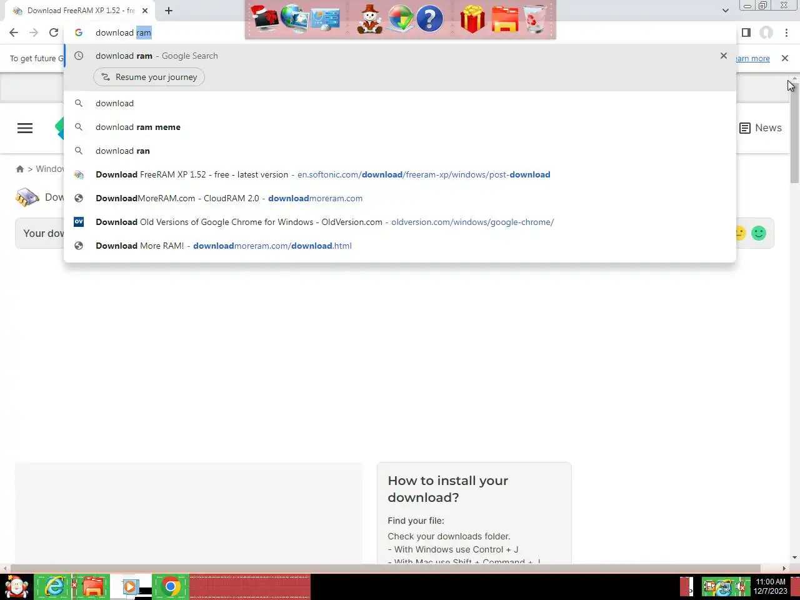Open the tab search dropdown arrow
Viewport: 800px width, 600px height.
click(725, 10)
